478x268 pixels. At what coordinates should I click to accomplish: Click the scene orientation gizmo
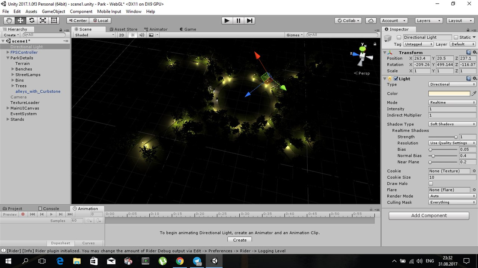click(362, 56)
